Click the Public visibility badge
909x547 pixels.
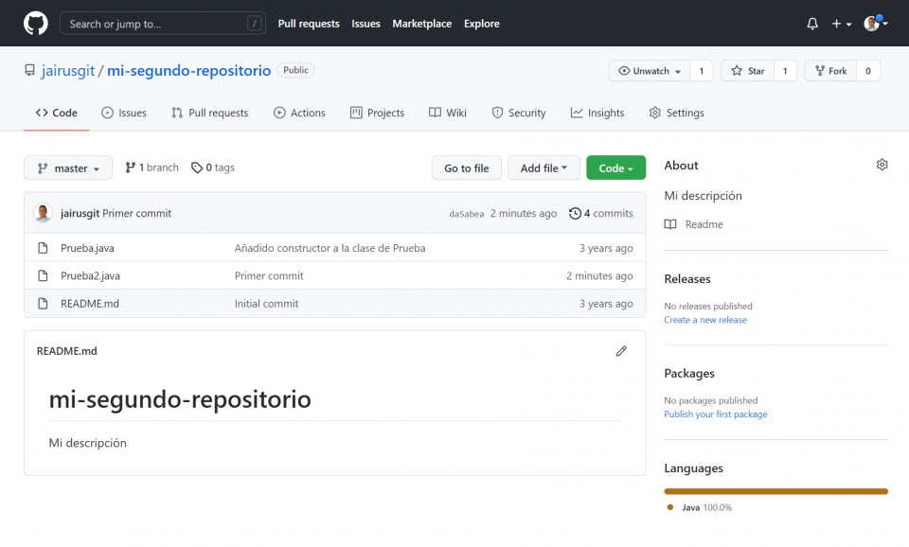(295, 70)
